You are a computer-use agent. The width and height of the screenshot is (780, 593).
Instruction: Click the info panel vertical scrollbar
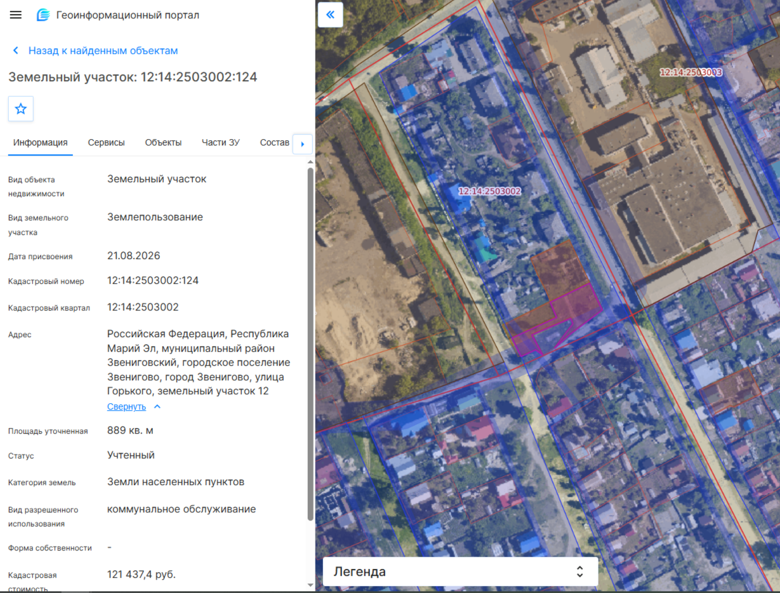coord(310,343)
